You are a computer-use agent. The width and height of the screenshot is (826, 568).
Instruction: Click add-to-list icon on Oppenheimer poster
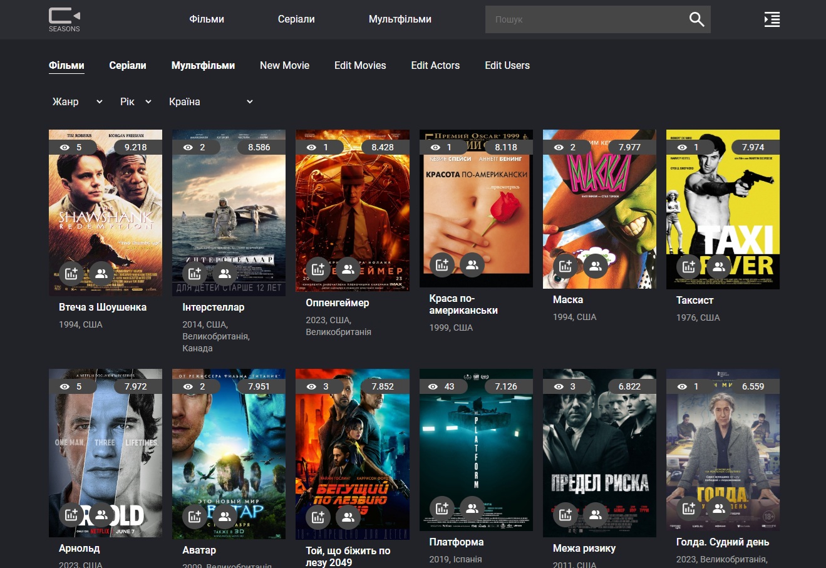(318, 269)
